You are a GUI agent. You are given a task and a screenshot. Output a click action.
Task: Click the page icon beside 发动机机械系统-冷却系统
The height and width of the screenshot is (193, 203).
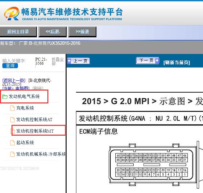[x=13, y=154]
